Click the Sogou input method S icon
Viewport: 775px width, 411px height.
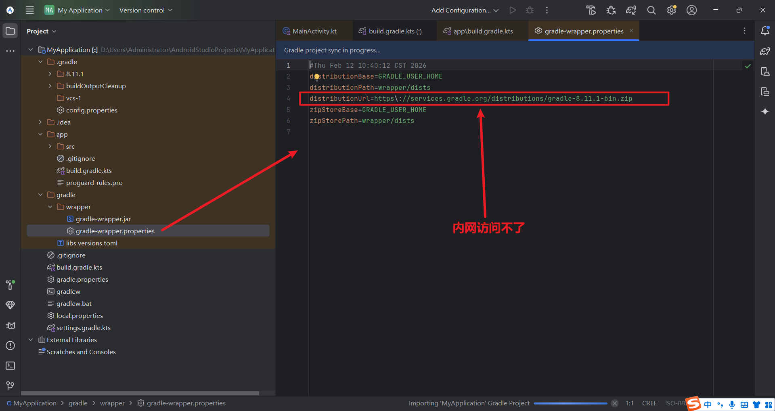[694, 403]
